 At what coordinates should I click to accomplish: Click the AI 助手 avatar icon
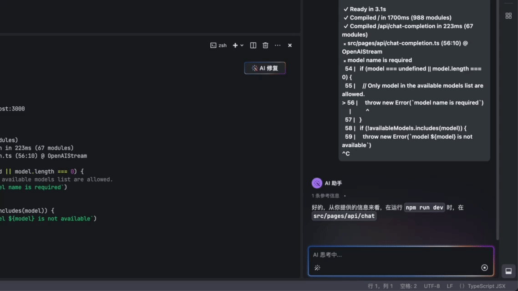click(316, 183)
